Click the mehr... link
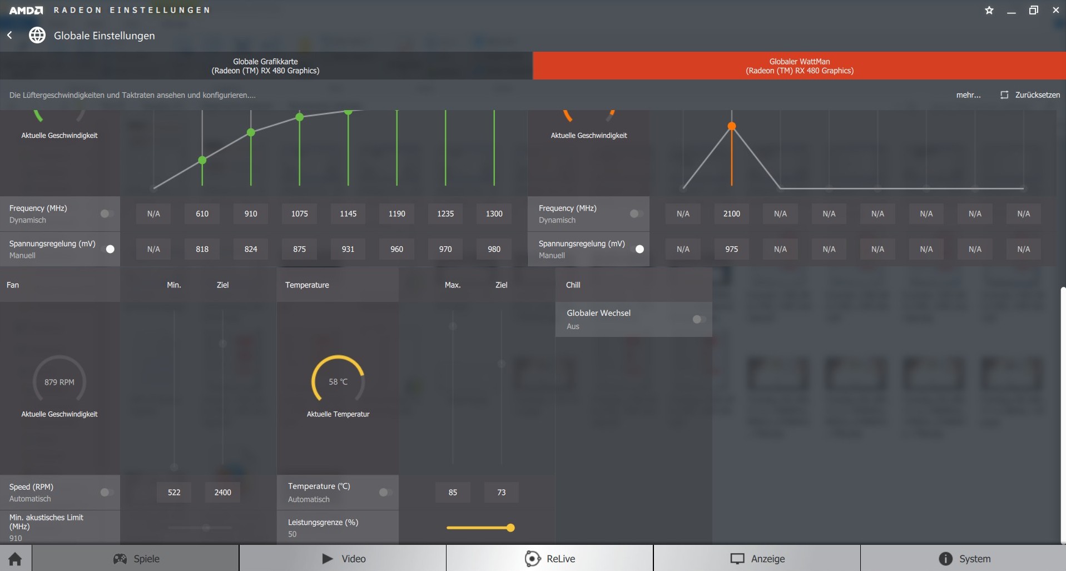 (x=968, y=95)
